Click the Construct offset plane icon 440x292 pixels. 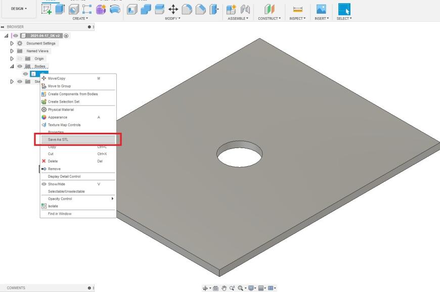click(x=270, y=9)
